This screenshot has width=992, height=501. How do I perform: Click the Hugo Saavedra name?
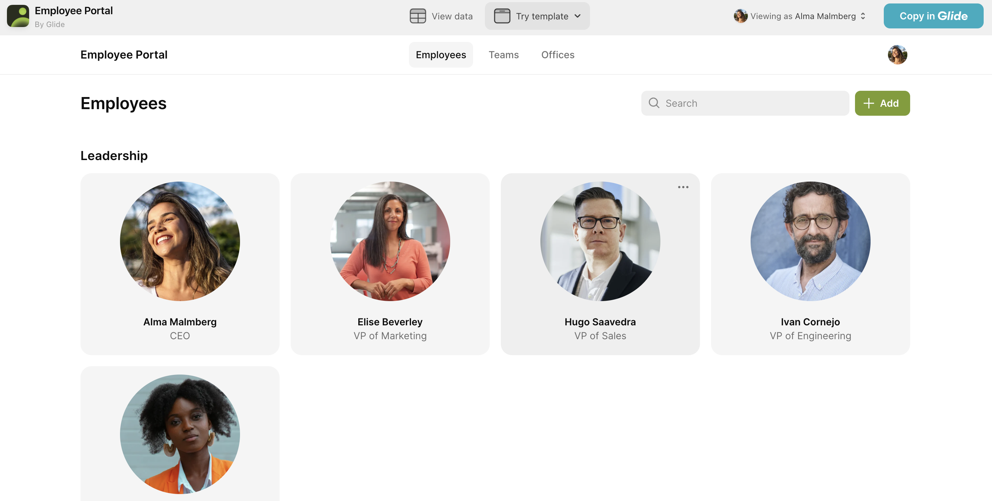600,322
